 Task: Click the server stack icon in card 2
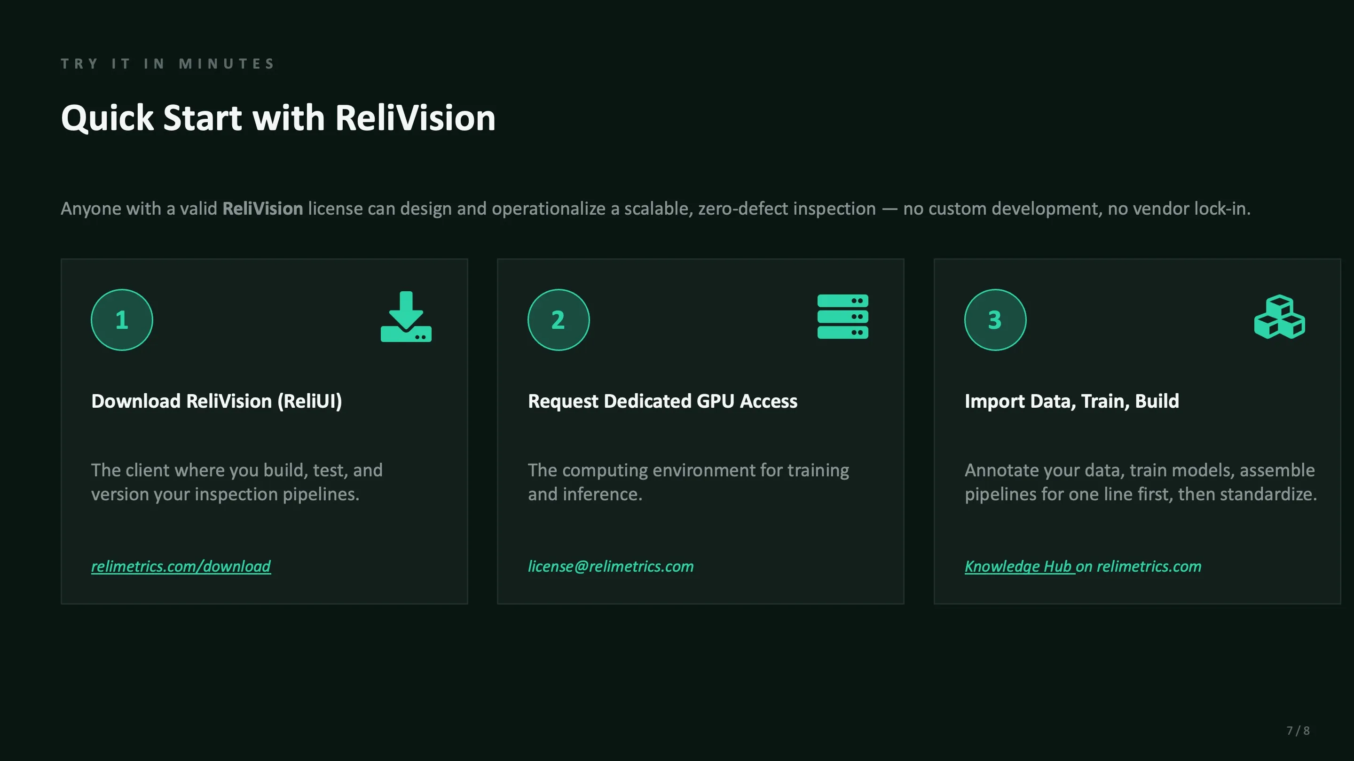(842, 317)
